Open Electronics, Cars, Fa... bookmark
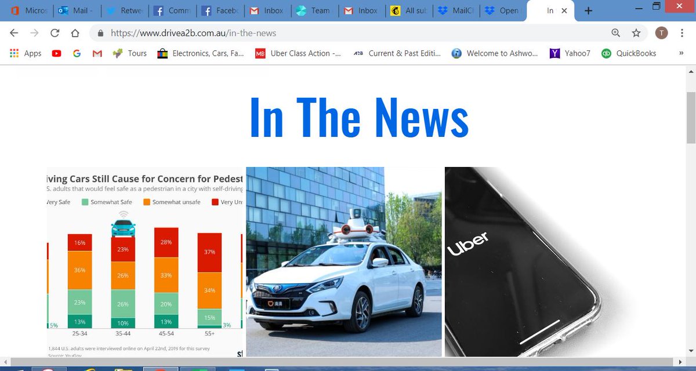 coord(201,53)
